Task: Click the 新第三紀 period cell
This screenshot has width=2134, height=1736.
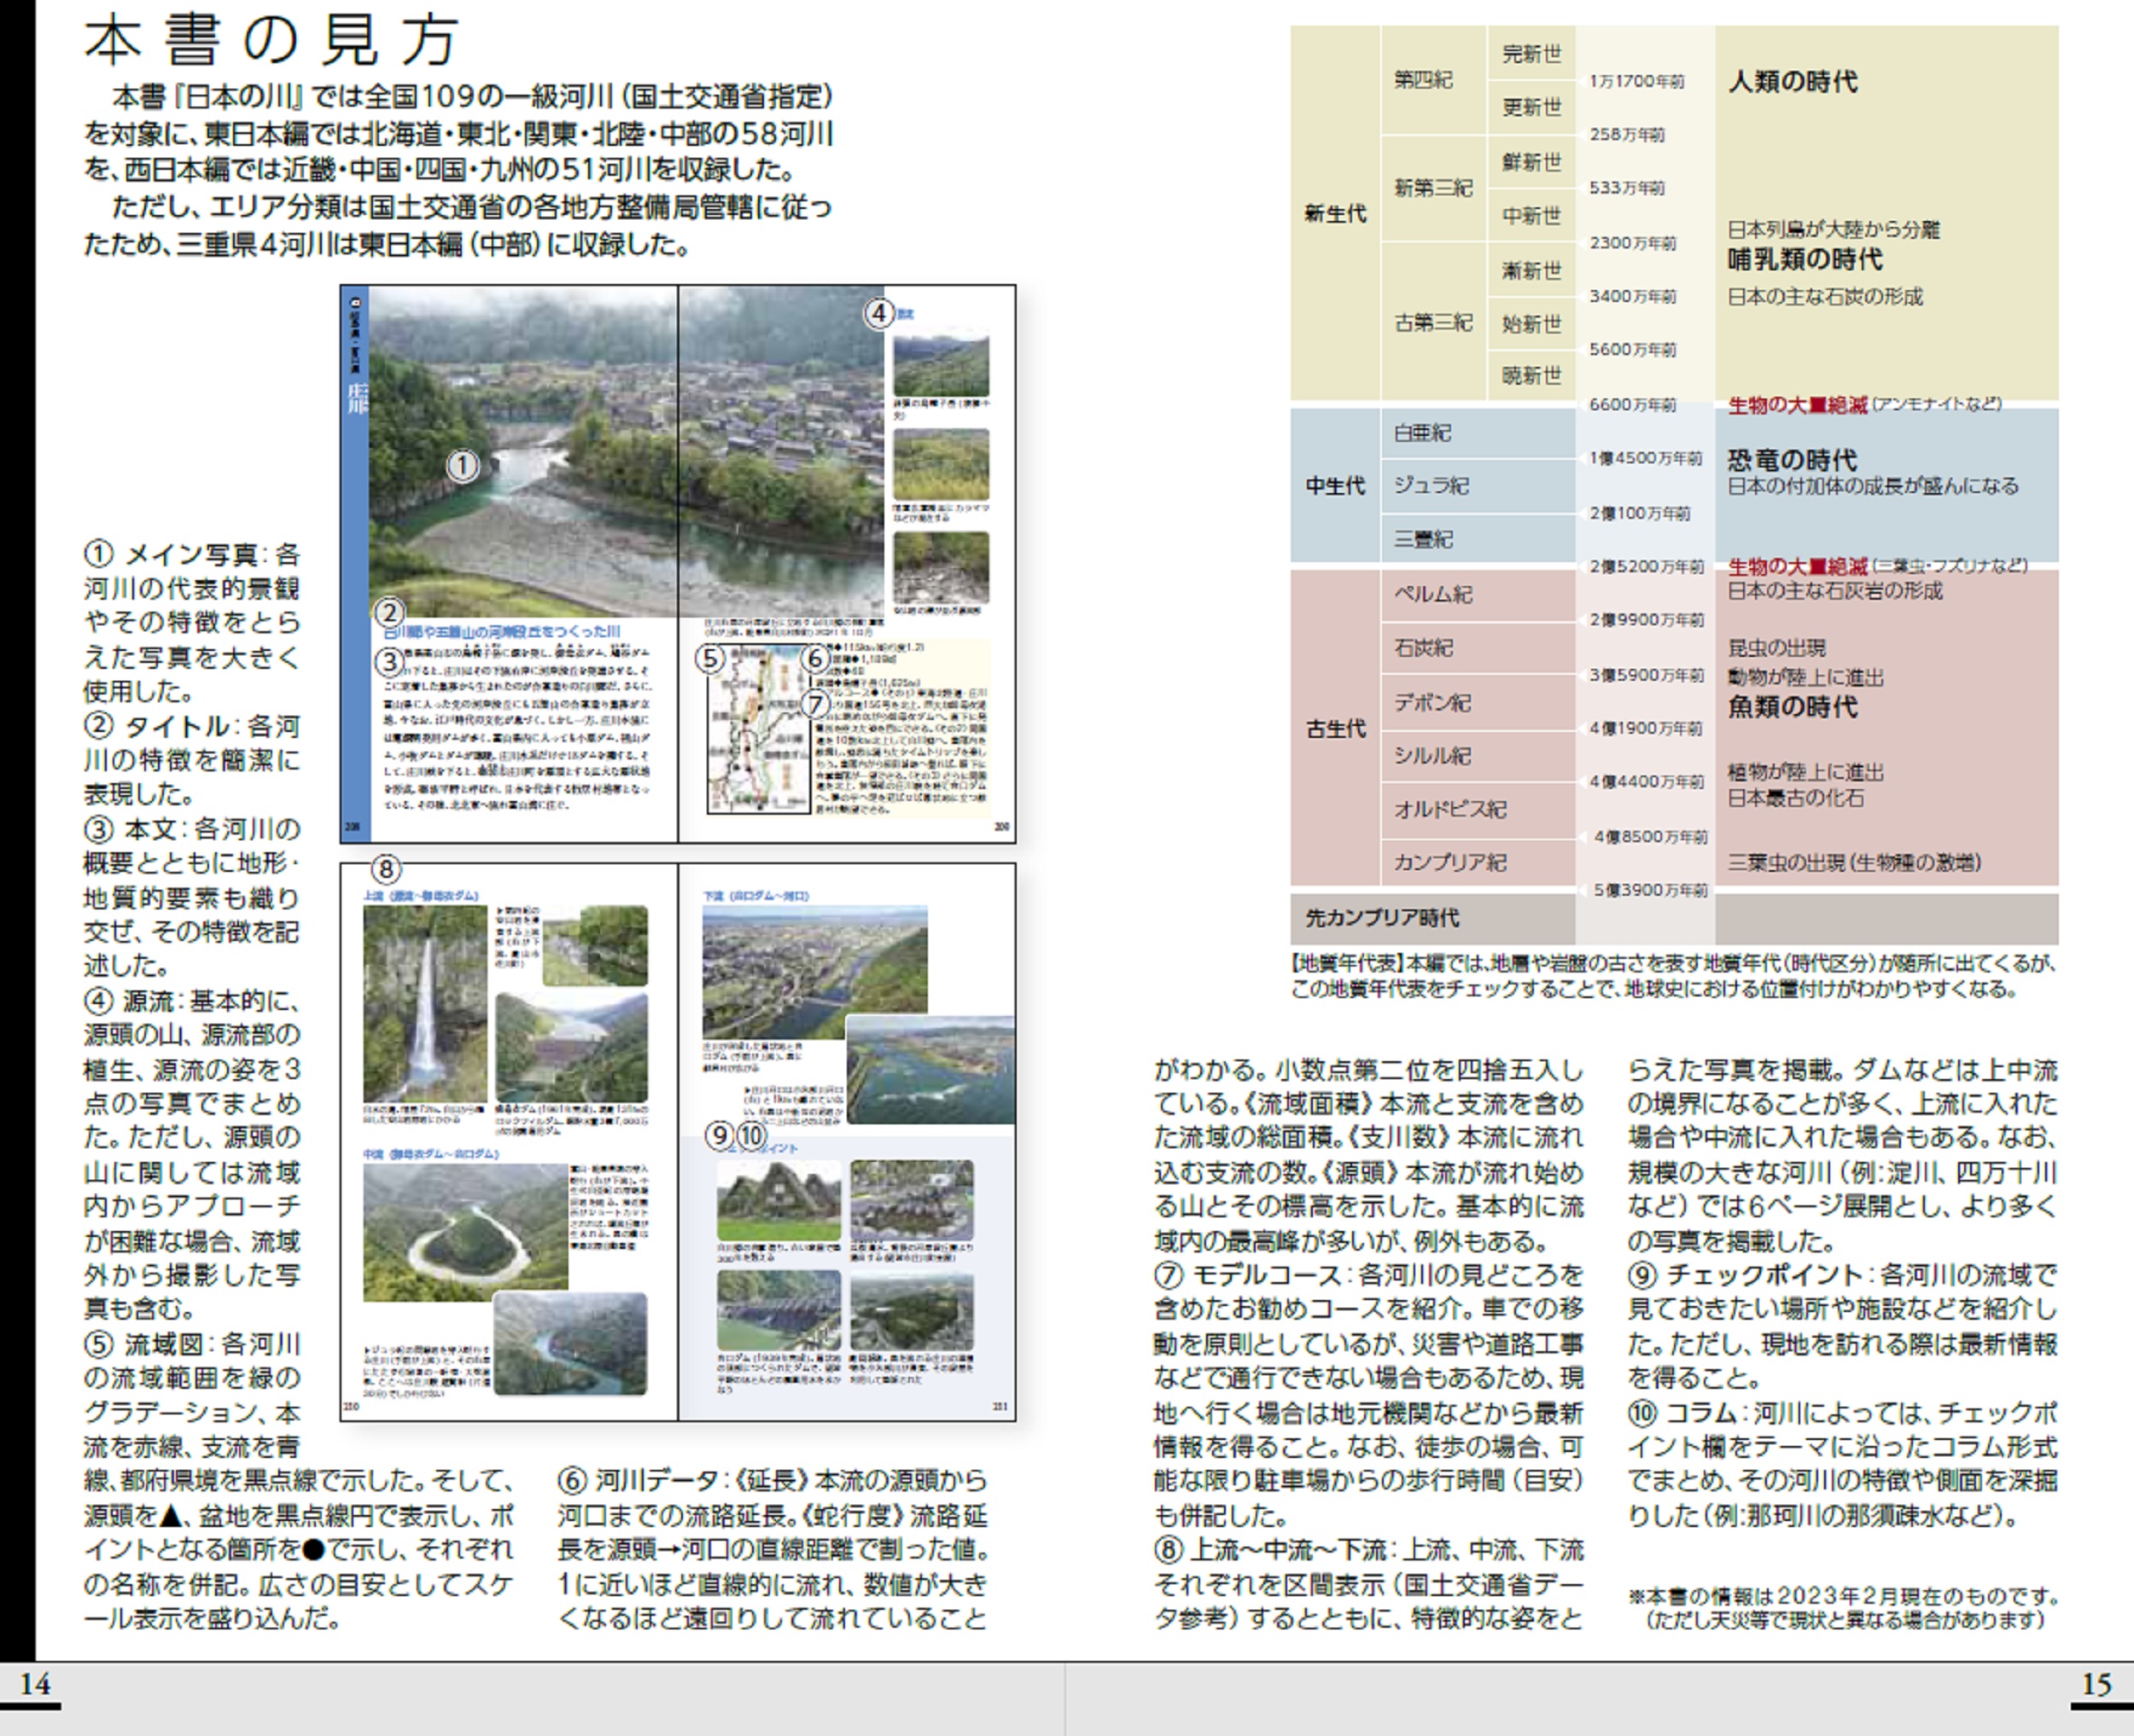Action: [1432, 188]
